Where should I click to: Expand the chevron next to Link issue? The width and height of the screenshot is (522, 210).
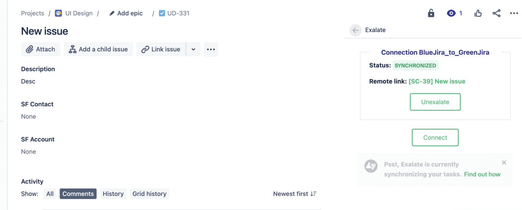pyautogui.click(x=193, y=49)
